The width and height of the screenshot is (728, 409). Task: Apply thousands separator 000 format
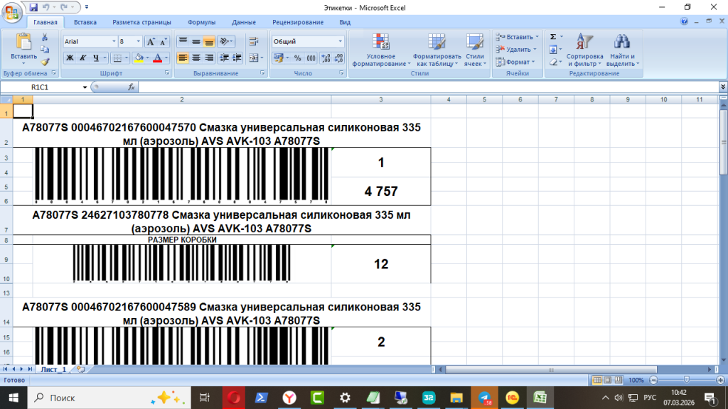[311, 58]
